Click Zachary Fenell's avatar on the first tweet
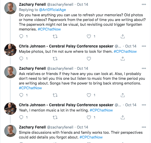The width and height of the screenshot is (151, 143). pos(10,8)
